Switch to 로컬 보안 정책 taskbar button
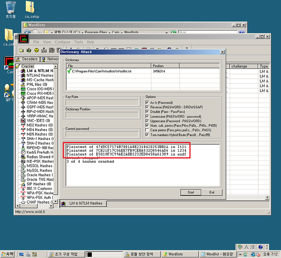The image size is (281, 258). pyautogui.click(x=142, y=254)
